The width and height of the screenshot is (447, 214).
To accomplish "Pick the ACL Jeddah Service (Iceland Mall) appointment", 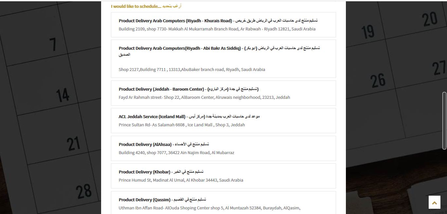I will click(x=223, y=120).
